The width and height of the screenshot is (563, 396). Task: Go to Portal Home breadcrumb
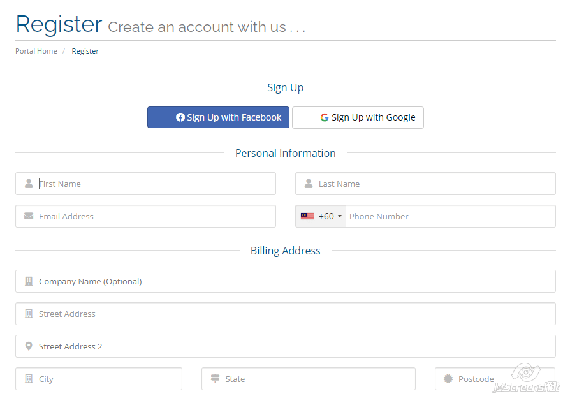[x=36, y=51]
